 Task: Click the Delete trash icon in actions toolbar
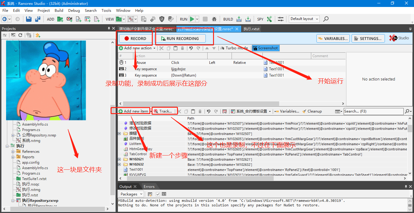point(182,48)
